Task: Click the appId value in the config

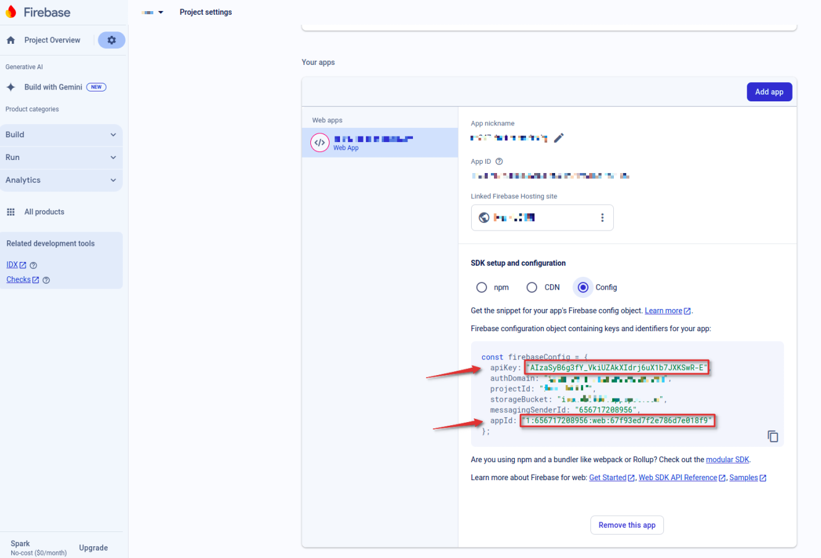Action: click(x=618, y=421)
